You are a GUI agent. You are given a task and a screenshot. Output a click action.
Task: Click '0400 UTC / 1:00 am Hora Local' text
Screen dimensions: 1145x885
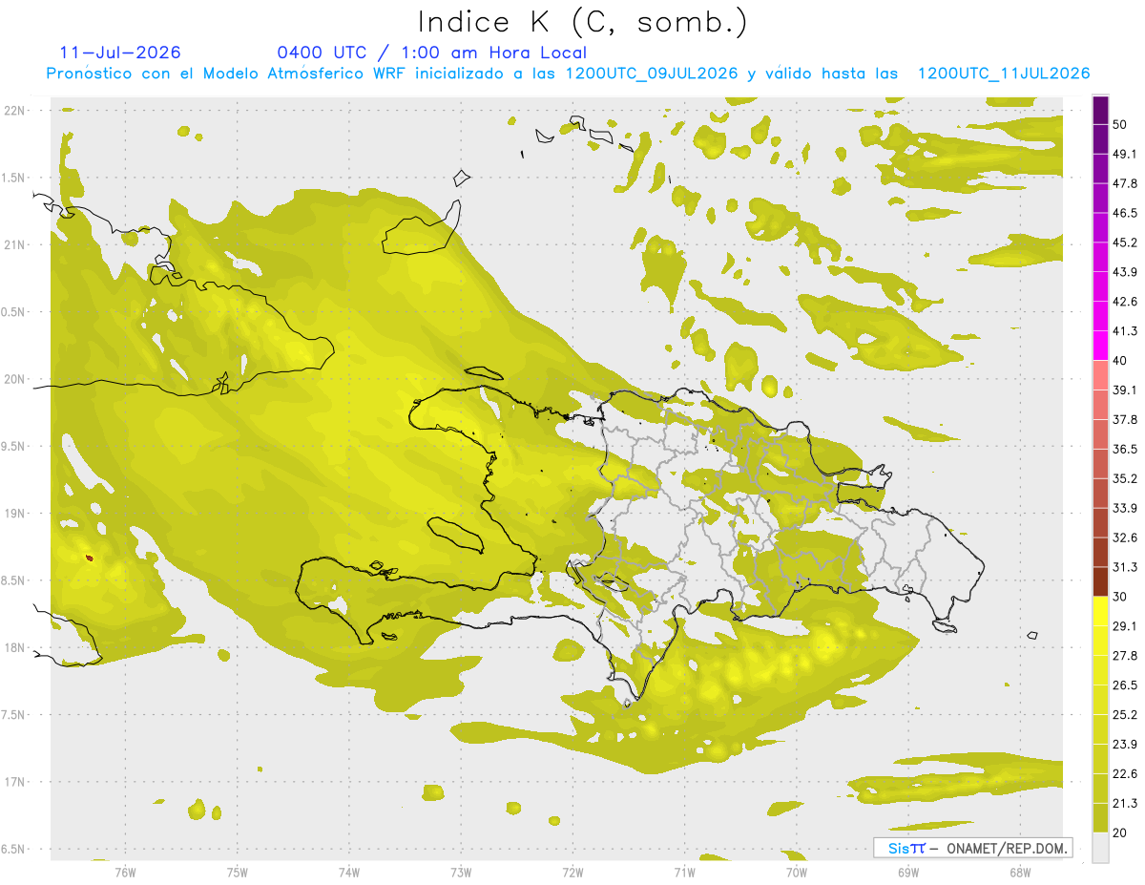pos(432,53)
